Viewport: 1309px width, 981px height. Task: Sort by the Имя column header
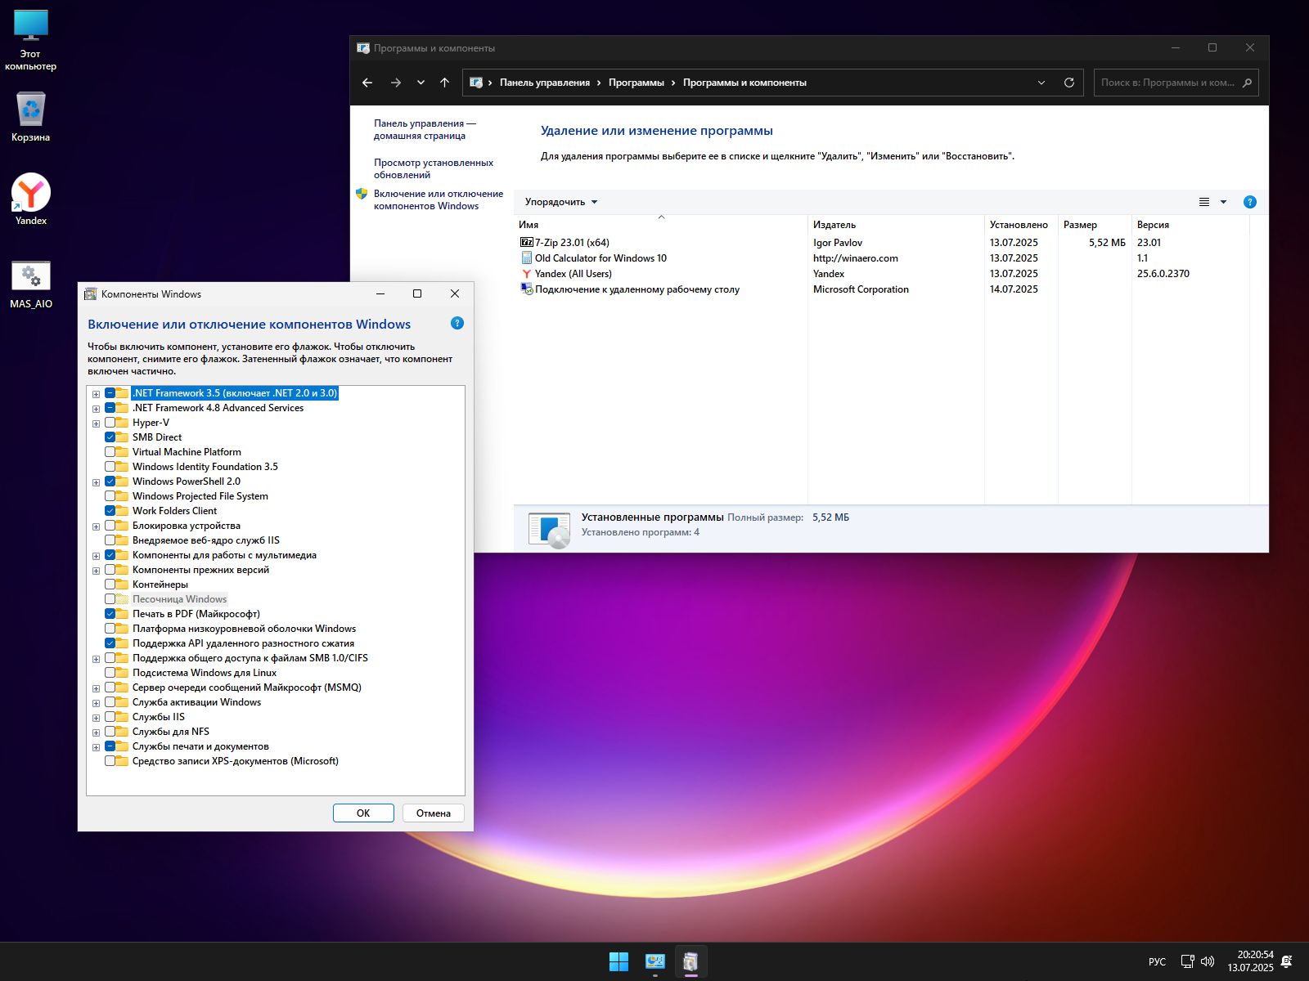point(661,224)
